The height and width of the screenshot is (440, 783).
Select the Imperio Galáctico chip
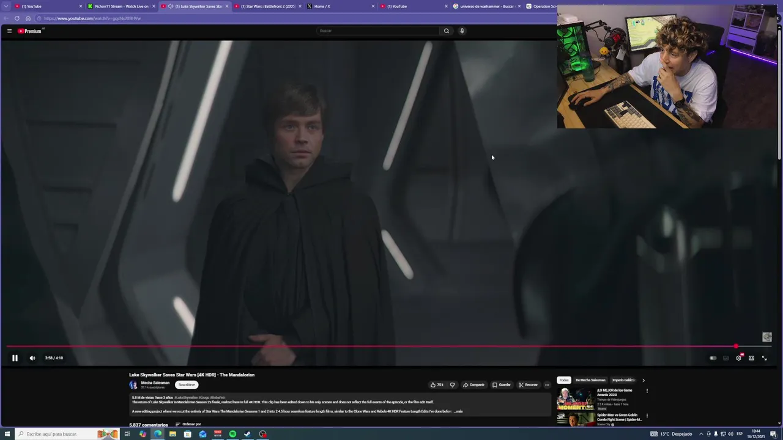[x=624, y=380]
